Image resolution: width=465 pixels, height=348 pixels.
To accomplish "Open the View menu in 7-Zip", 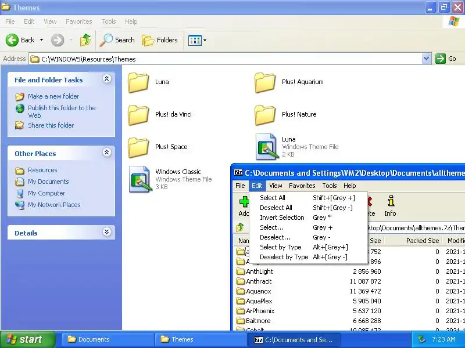I will tap(276, 186).
